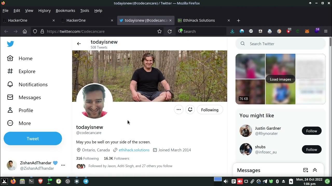This screenshot has width=332, height=186.
Task: Open Justin Gardner's profile name
Action: pyautogui.click(x=268, y=128)
